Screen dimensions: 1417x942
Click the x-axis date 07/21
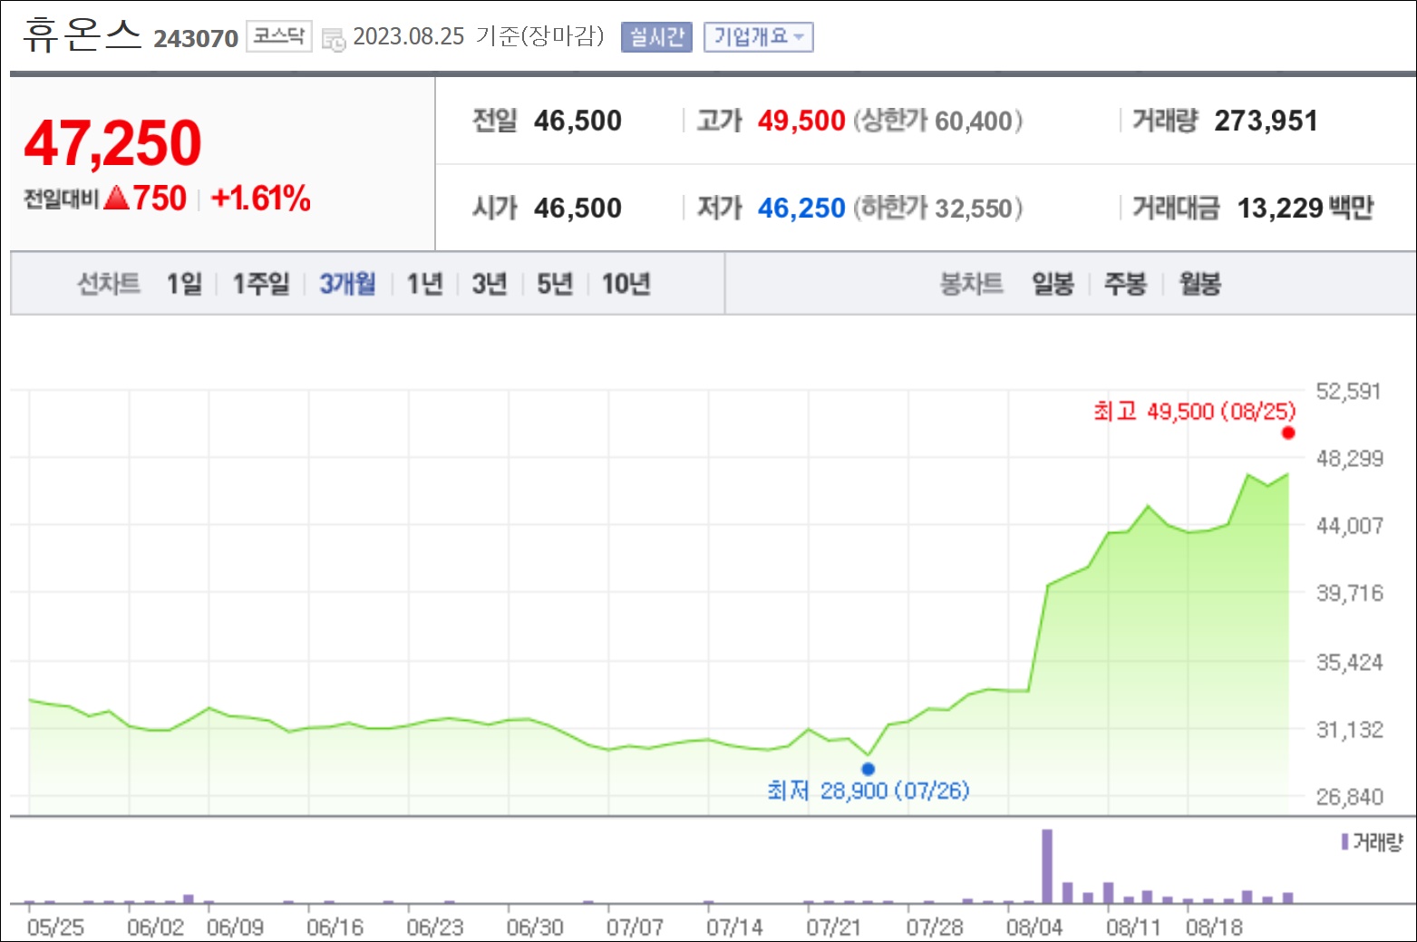[834, 927]
